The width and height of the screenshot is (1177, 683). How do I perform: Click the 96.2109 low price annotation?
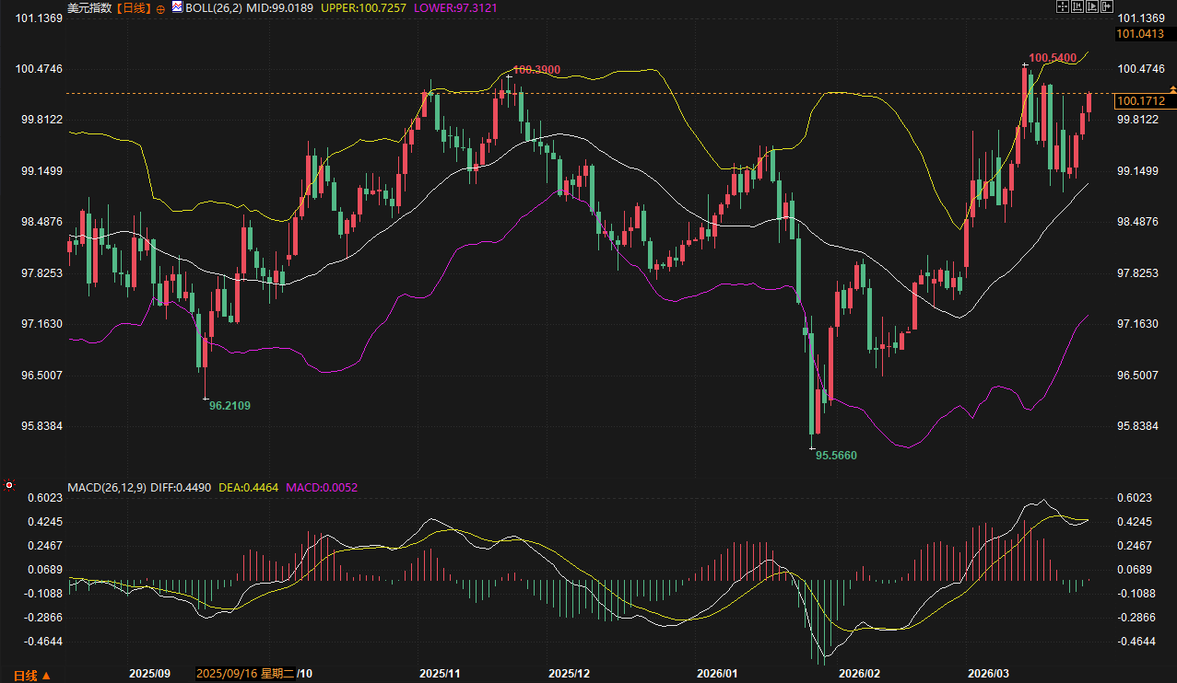[x=230, y=405]
